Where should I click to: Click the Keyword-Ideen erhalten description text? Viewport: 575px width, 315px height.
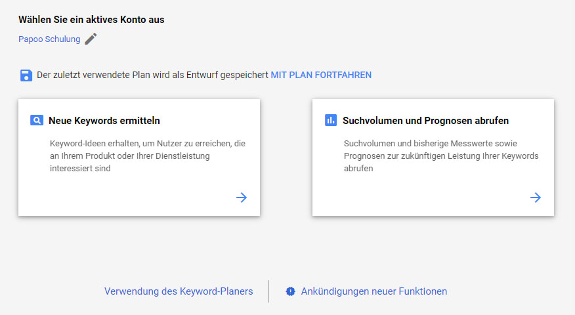(148, 156)
